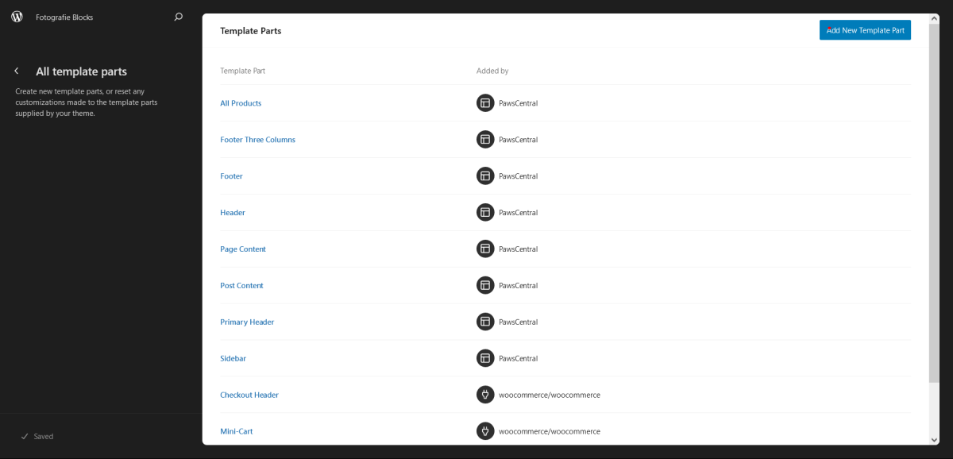
Task: Click theme icon in the Sidebar row
Action: pyautogui.click(x=485, y=358)
